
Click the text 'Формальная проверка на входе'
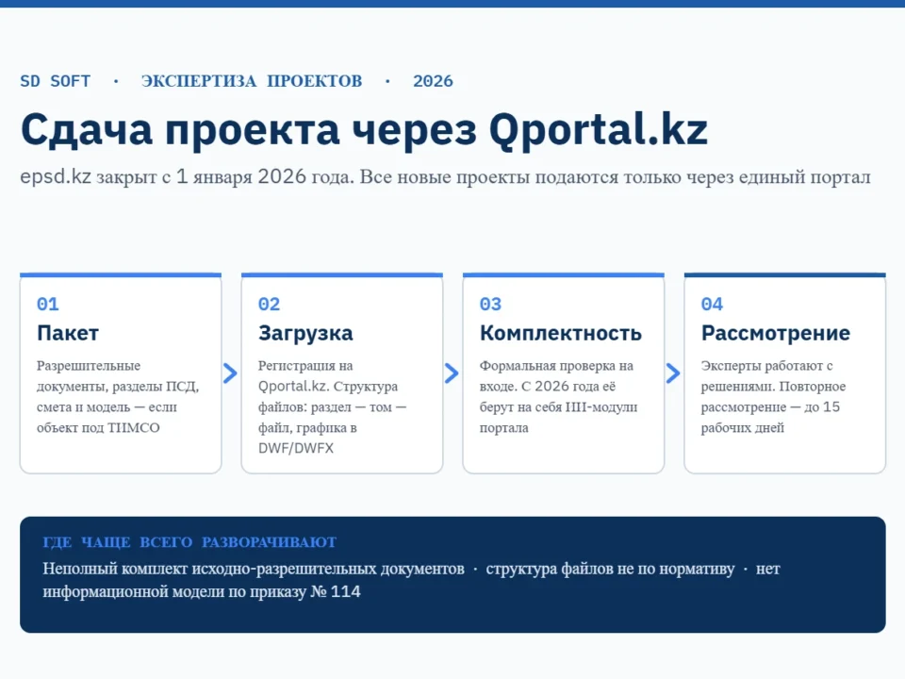[x=556, y=376]
